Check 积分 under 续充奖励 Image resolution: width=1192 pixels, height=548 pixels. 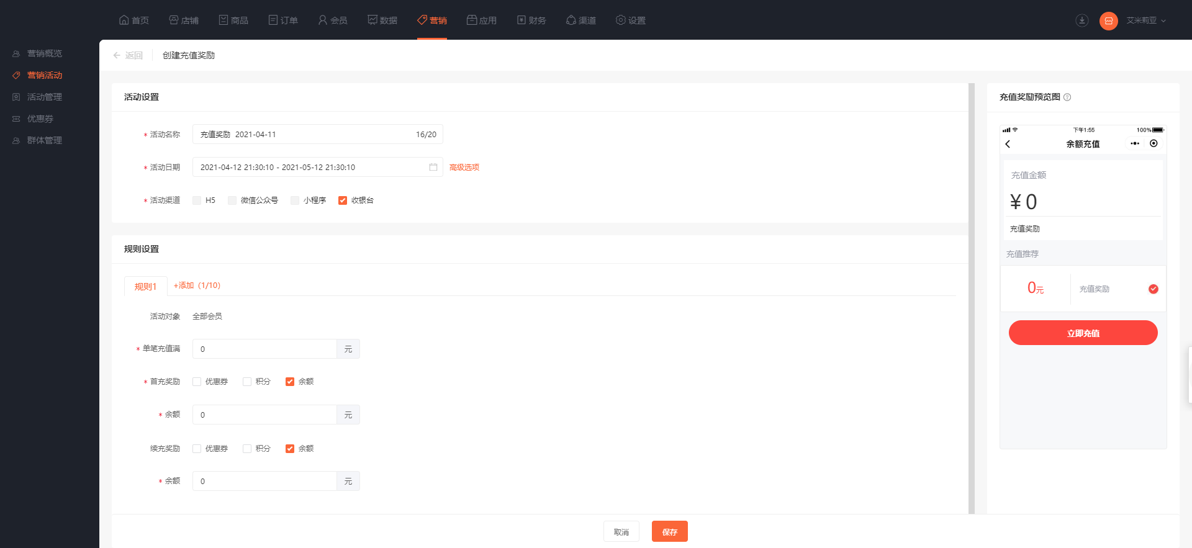coord(247,449)
